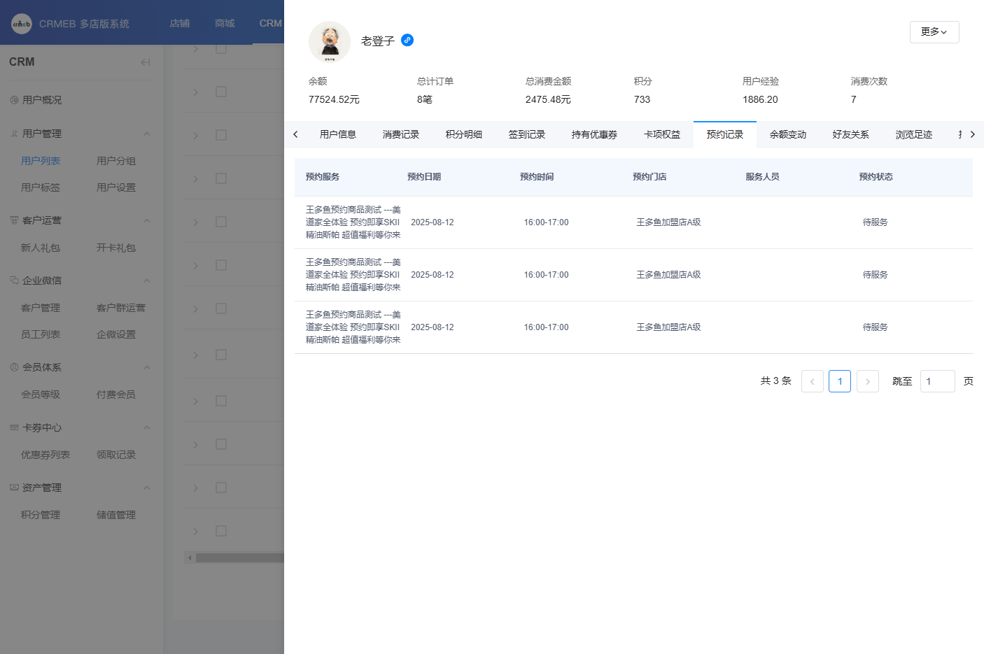Open 用户分组 in the sidebar
The height and width of the screenshot is (654, 984).
[116, 161]
